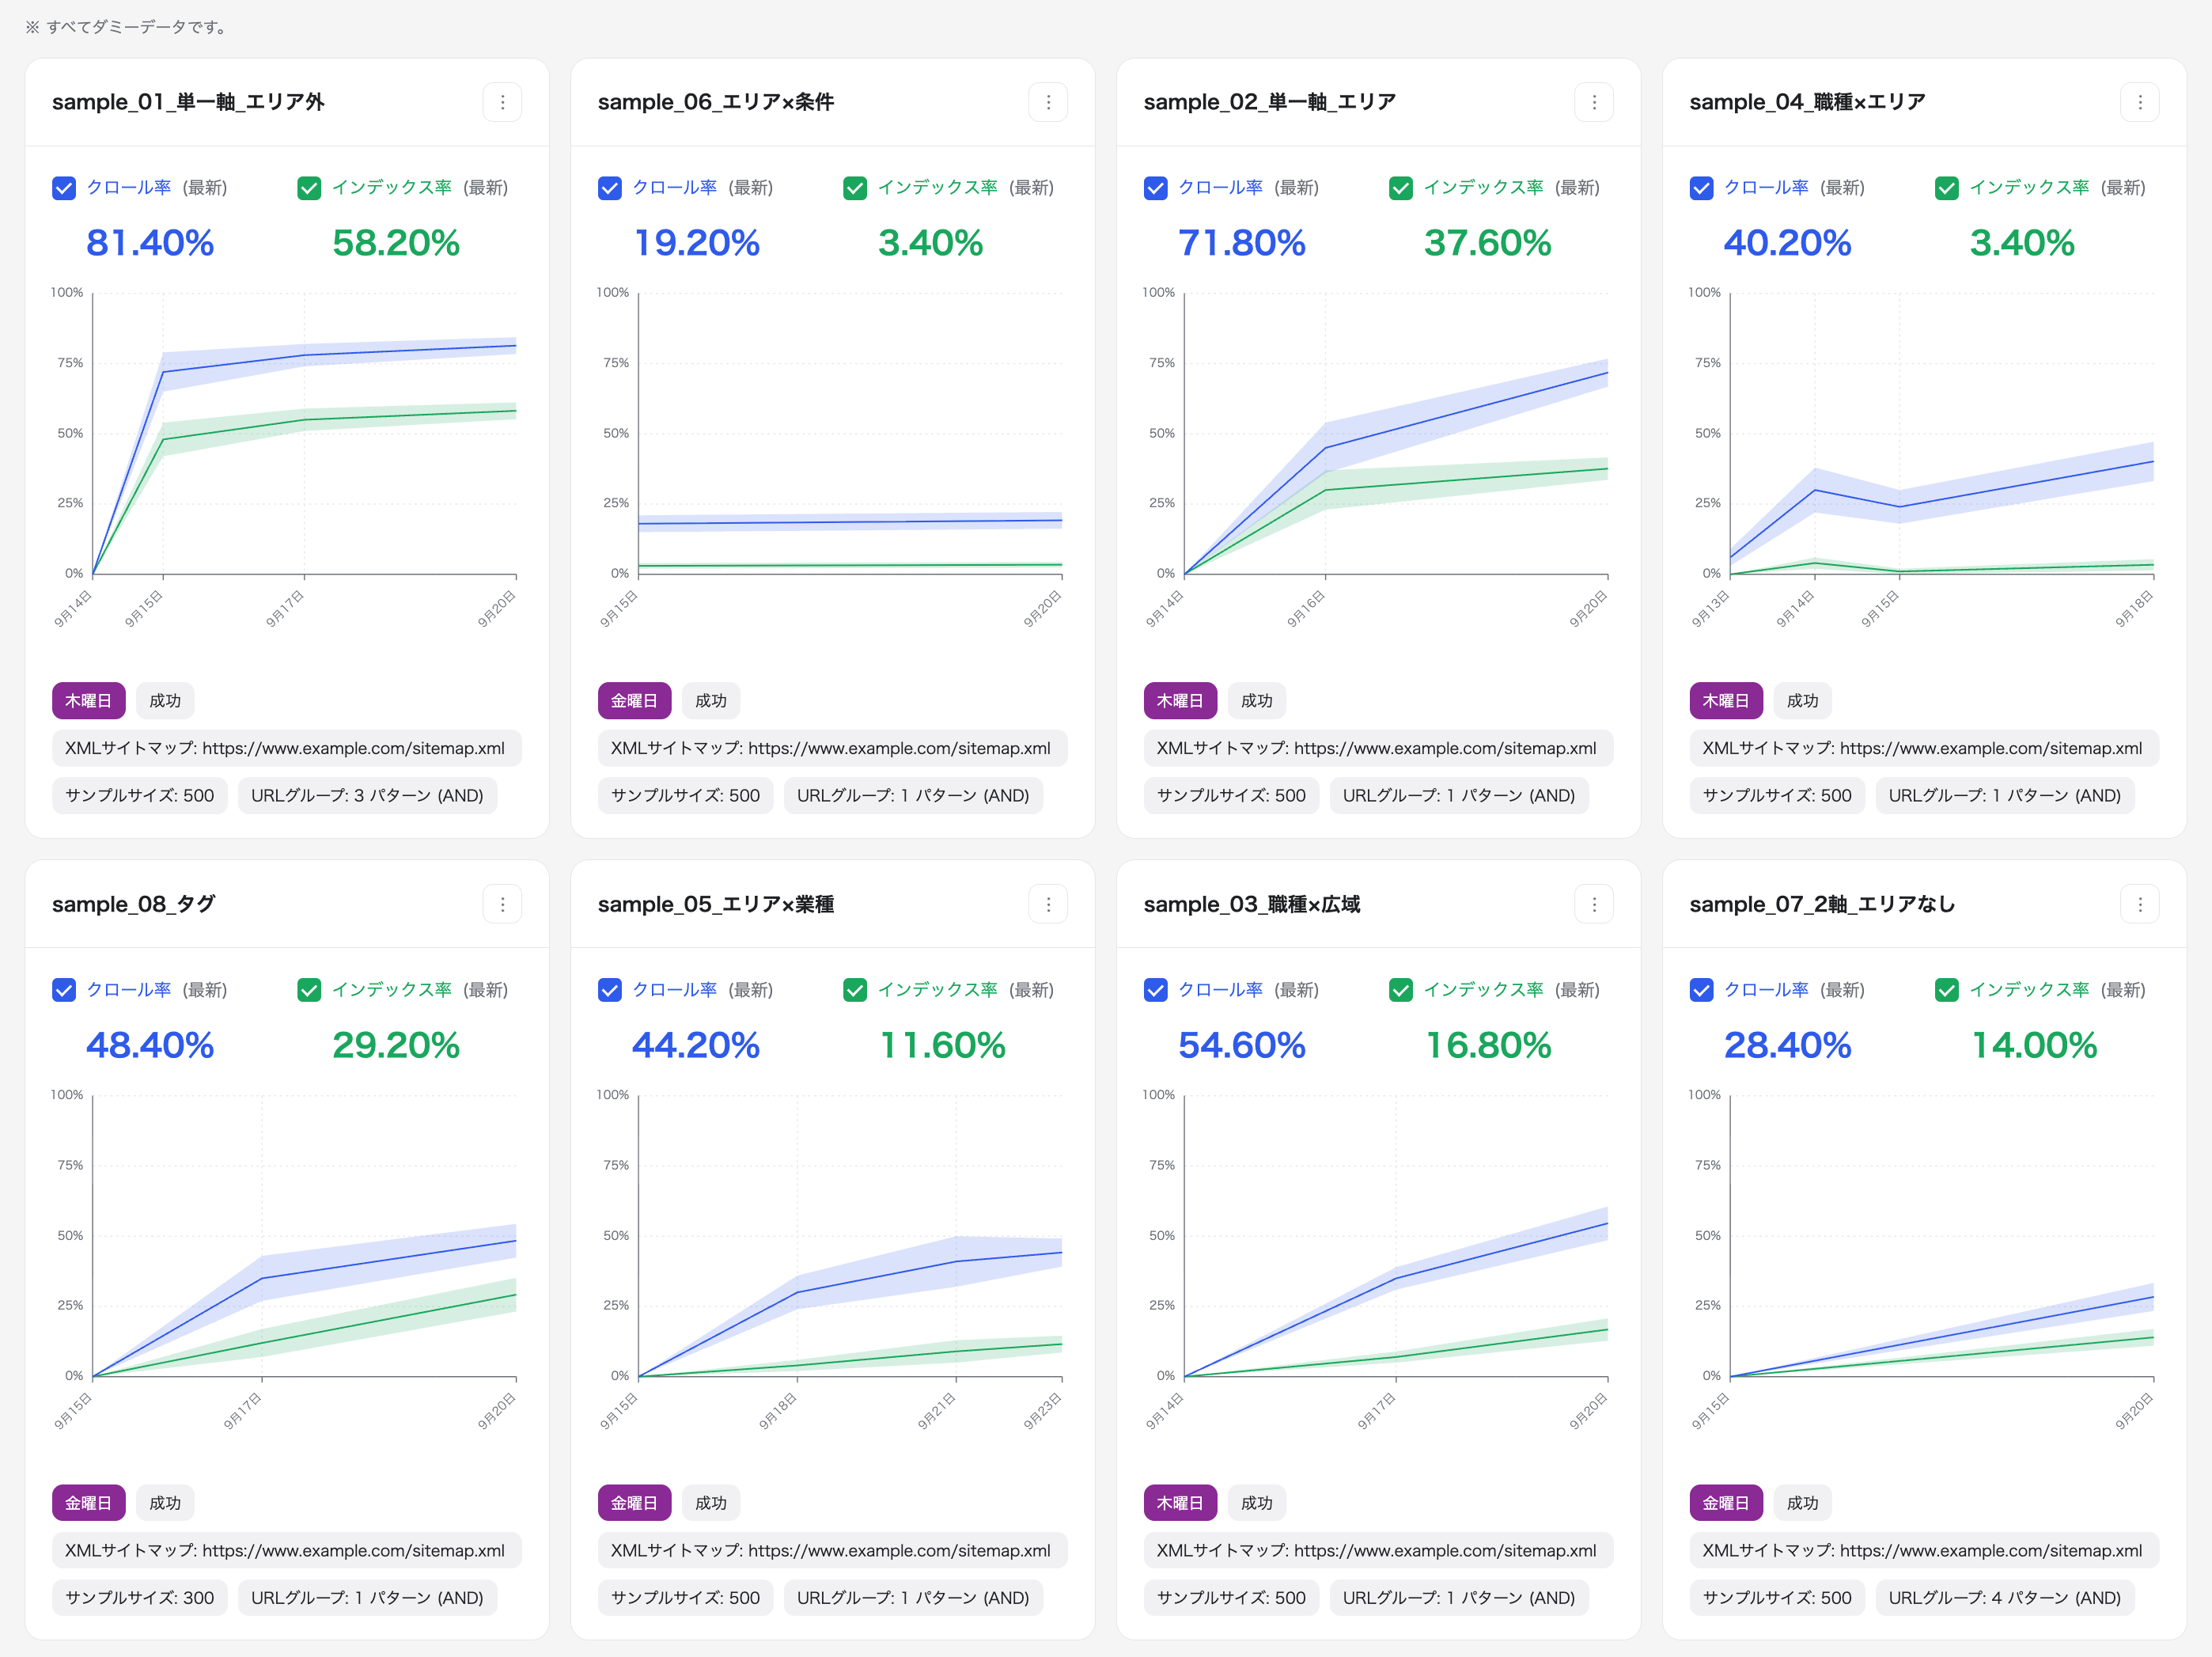Open the more menu on sample_02_単一軸_エリア card
This screenshot has width=2212, height=1657.
pos(1594,102)
